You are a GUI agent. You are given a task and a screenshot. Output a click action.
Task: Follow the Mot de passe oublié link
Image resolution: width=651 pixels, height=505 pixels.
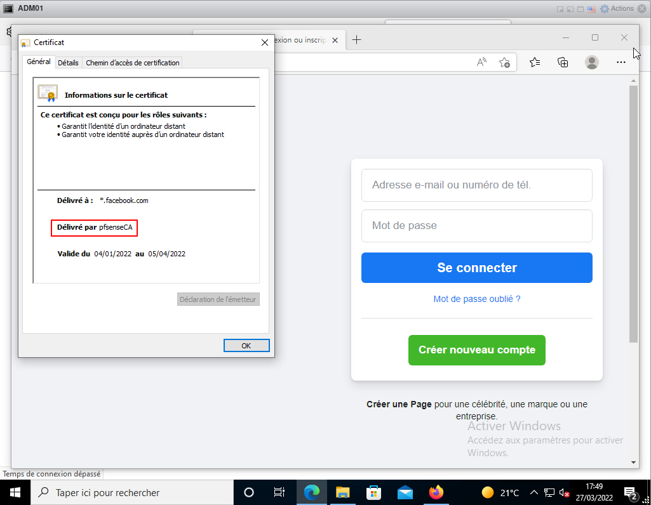(476, 299)
